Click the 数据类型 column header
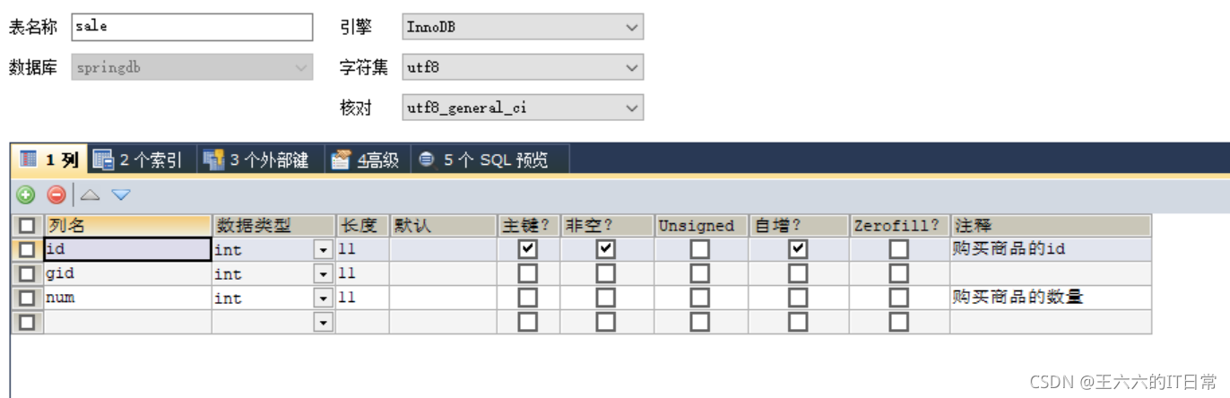Screen dimensions: 1230x398 [273, 225]
